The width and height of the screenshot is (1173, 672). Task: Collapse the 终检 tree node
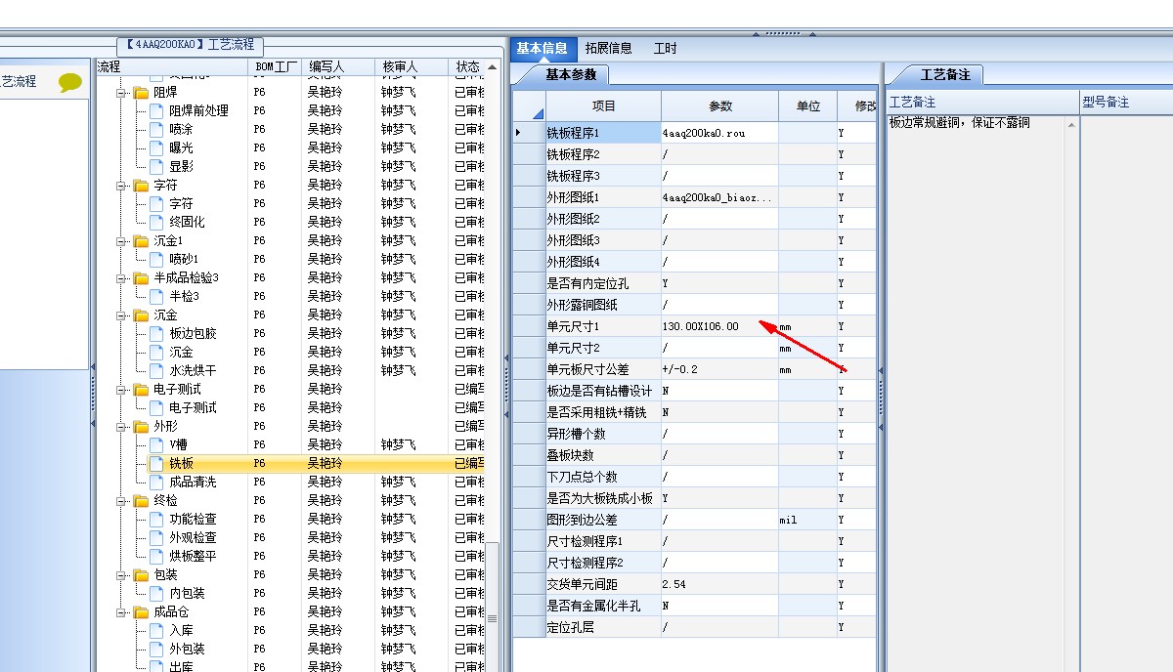[x=122, y=501]
